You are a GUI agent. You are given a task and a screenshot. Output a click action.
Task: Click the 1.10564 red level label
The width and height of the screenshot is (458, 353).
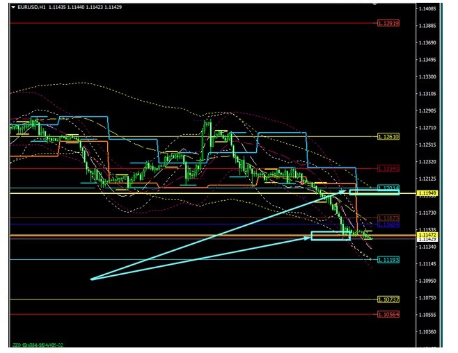388,314
